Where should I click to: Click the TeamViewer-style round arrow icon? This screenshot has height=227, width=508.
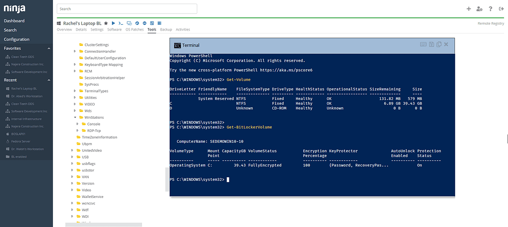[138, 23]
